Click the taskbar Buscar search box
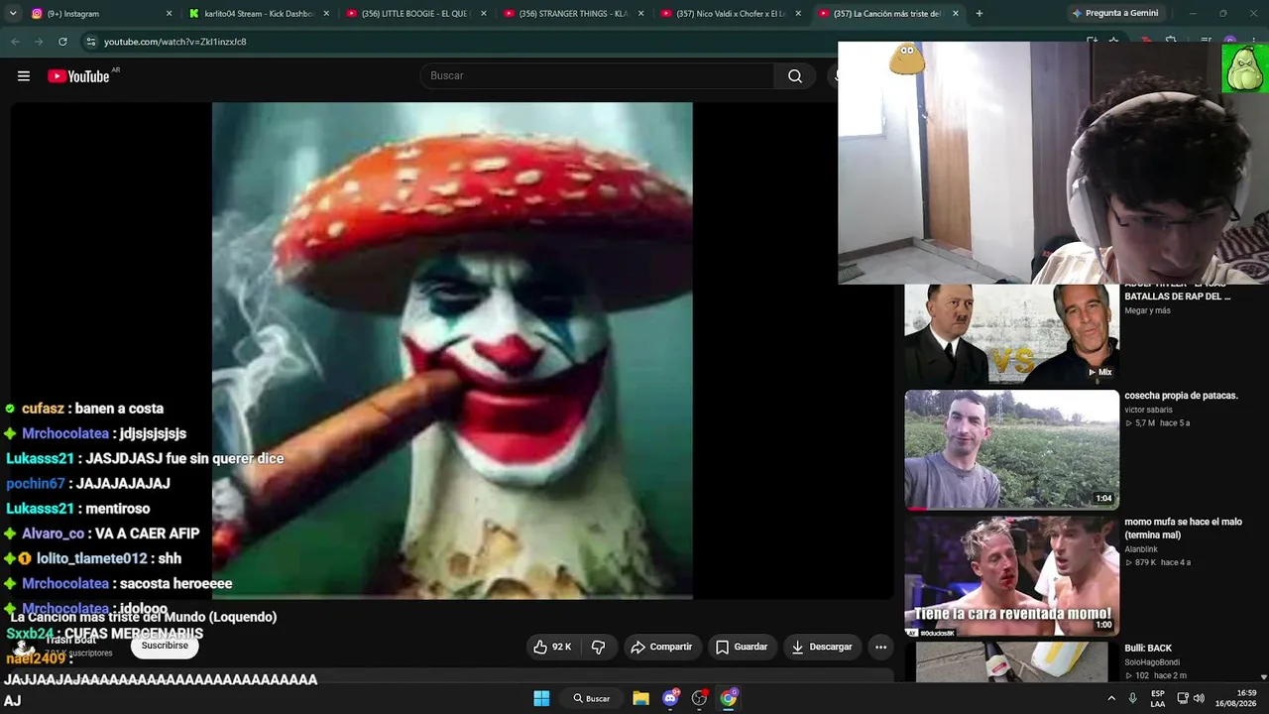The width and height of the screenshot is (1269, 714). [592, 698]
